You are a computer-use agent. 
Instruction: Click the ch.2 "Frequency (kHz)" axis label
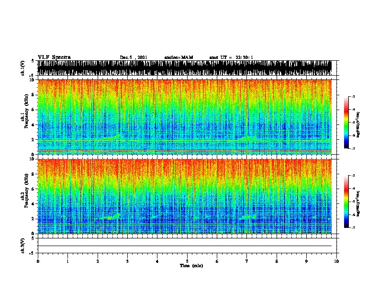pos(26,191)
